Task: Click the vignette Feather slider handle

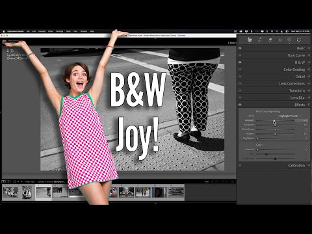Action: 275,134
